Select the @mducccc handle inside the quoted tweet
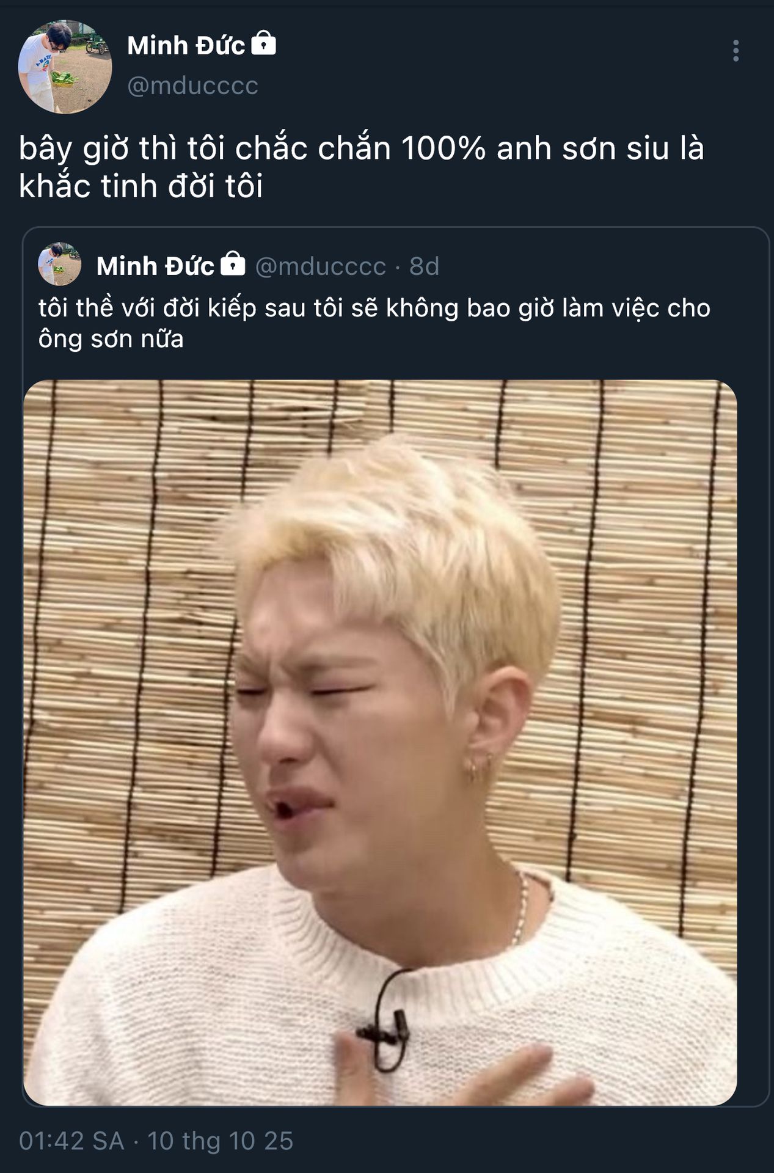Screen dimensions: 774x1173 (320, 266)
